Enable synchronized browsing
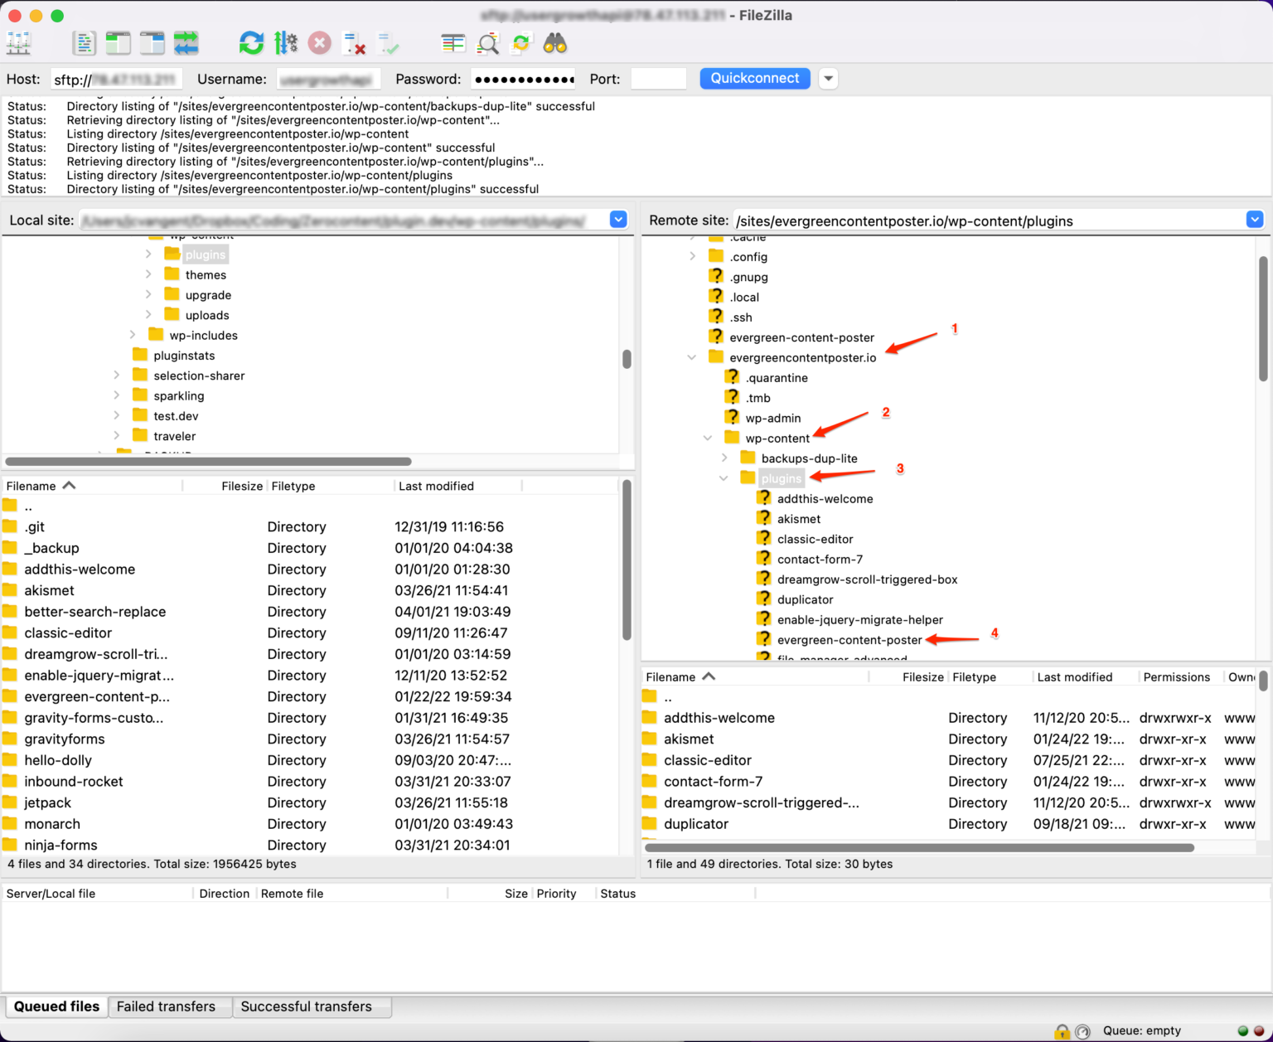This screenshot has width=1273, height=1042. pos(521,43)
